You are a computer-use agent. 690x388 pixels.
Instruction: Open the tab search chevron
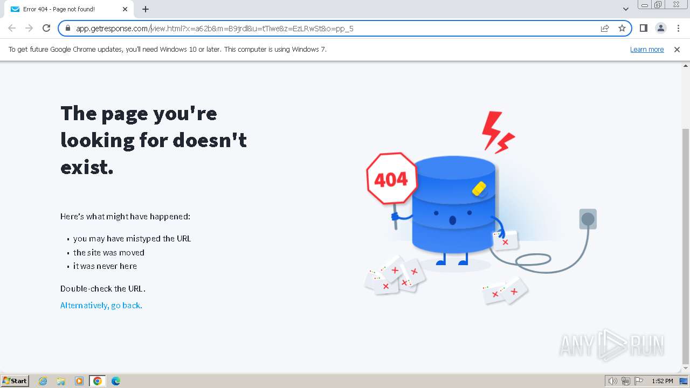coord(625,9)
